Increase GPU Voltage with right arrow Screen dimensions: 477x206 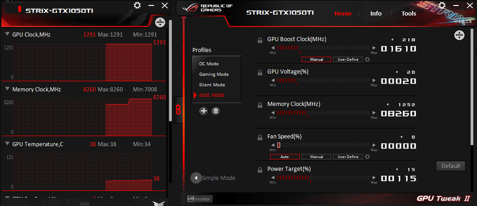[374, 80]
